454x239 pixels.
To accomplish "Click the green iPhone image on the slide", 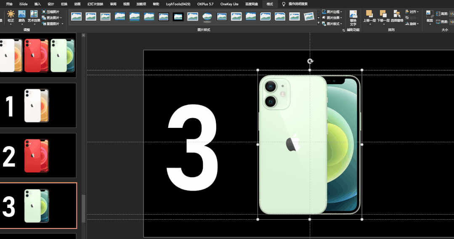I will [x=310, y=145].
